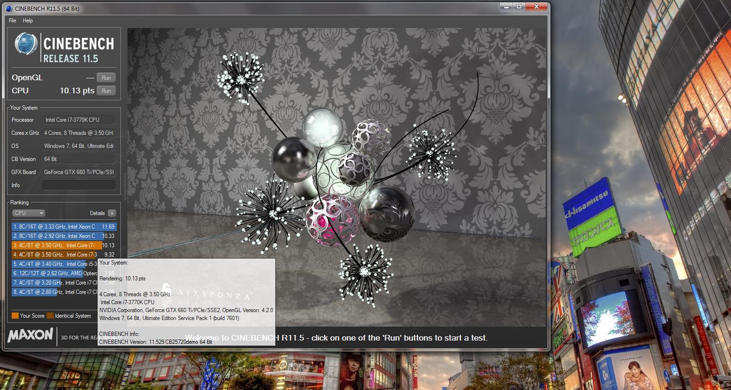Image resolution: width=731 pixels, height=390 pixels.
Task: Run the CPU benchmark test
Action: tap(106, 91)
